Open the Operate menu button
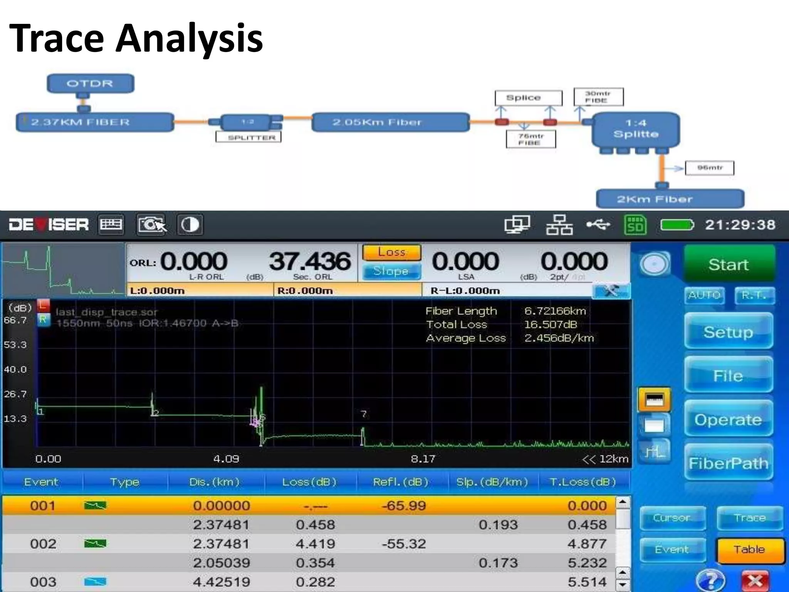Screen dimensions: 789x592 [x=729, y=419]
